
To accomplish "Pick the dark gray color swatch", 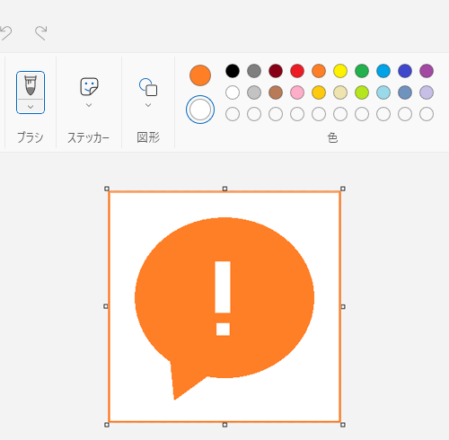I will pyautogui.click(x=254, y=71).
